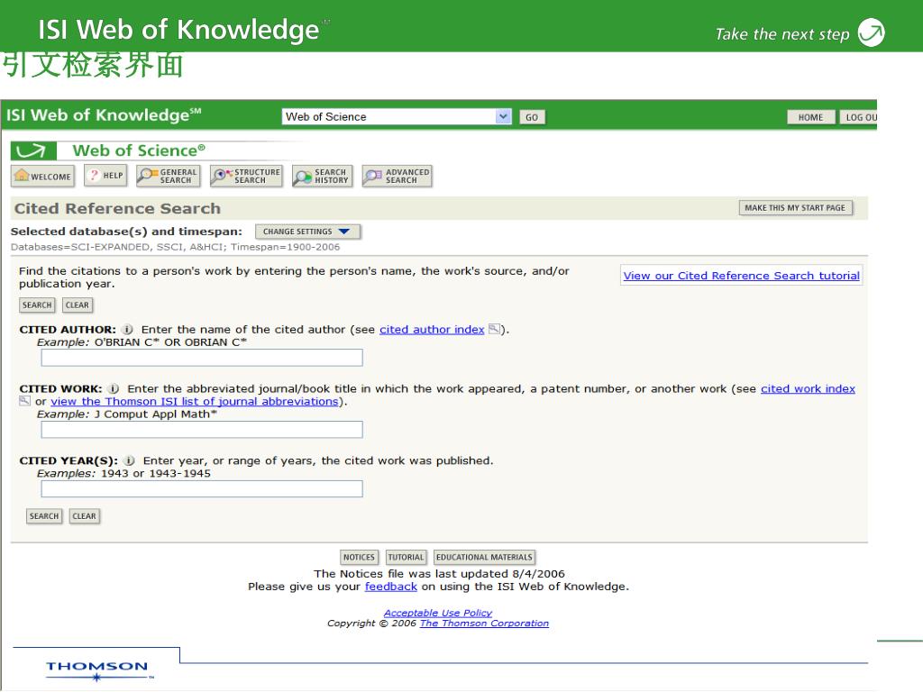Click the Web of Science arrow logo
Viewport: 923px width, 692px height.
pyautogui.click(x=33, y=151)
